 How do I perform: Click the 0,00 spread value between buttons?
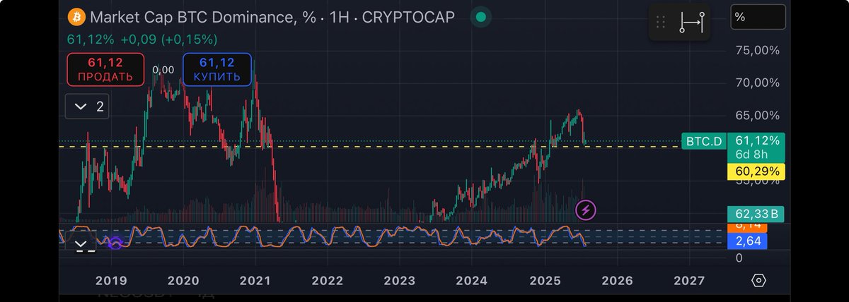163,70
